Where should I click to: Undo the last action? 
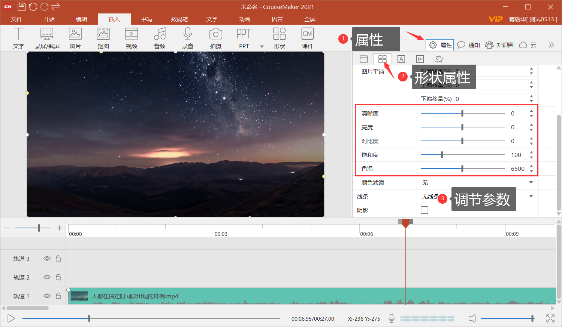pos(33,7)
